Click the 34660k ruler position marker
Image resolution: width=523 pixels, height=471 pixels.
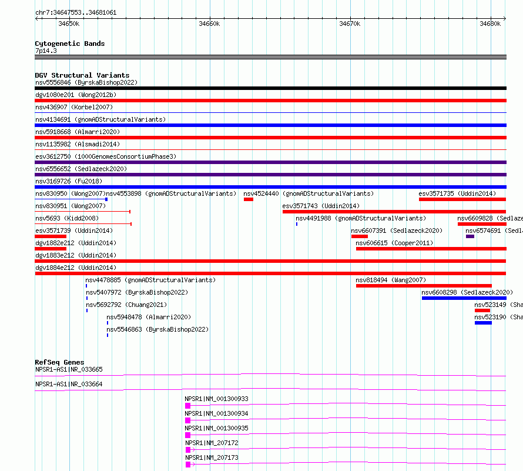pyautogui.click(x=209, y=24)
